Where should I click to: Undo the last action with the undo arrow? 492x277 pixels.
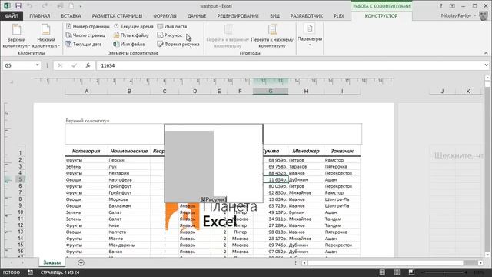[29, 6]
